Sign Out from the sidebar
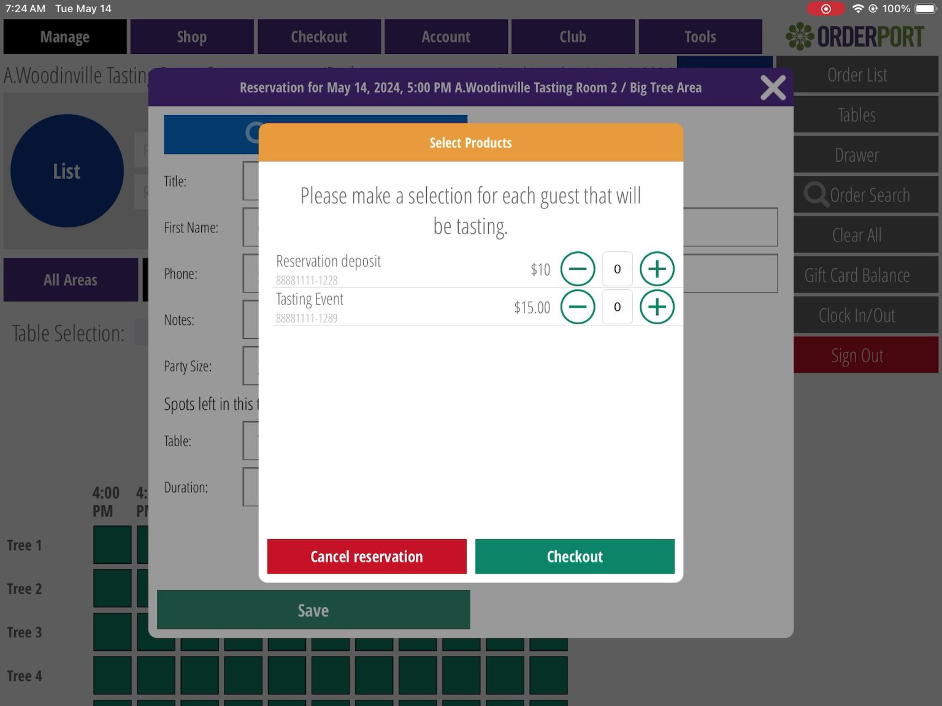 click(x=856, y=355)
